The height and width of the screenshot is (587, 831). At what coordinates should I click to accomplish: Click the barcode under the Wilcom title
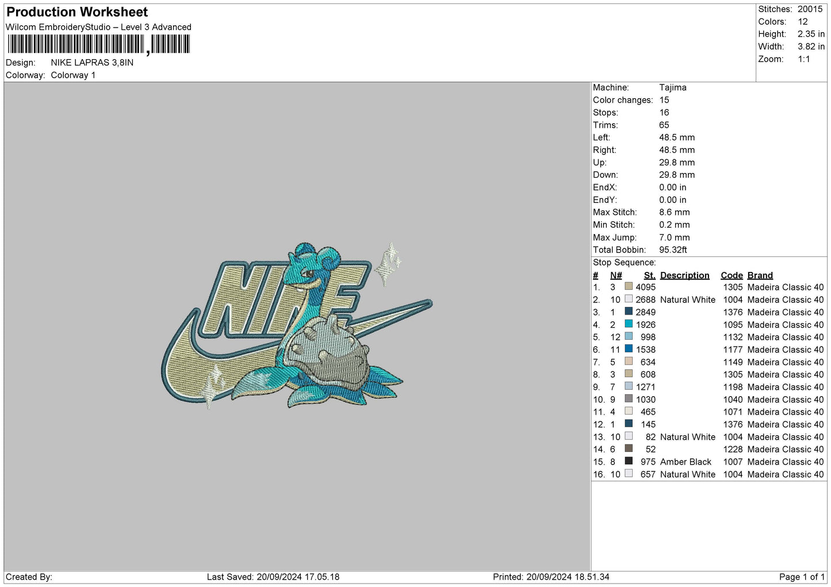[98, 44]
